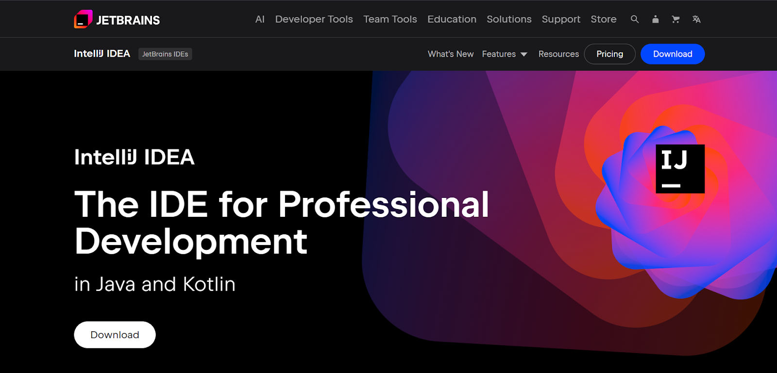The width and height of the screenshot is (777, 373).
Task: Open the shopping cart icon
Action: 676,19
